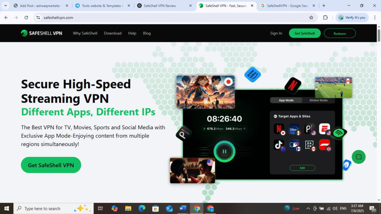This screenshot has height=214, width=381.
Task: Open Microsoft Edge from the taskbar
Action: pos(142,208)
